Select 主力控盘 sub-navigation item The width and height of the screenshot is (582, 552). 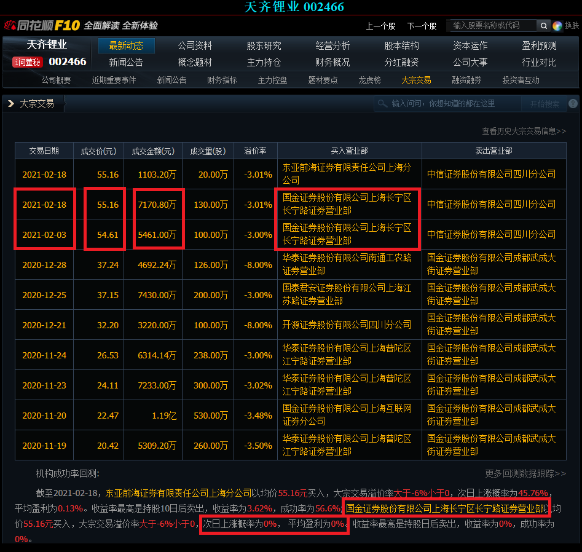[272, 80]
